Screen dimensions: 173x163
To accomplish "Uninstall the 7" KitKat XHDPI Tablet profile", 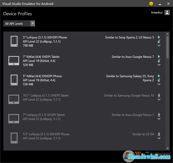I will coord(159,61).
